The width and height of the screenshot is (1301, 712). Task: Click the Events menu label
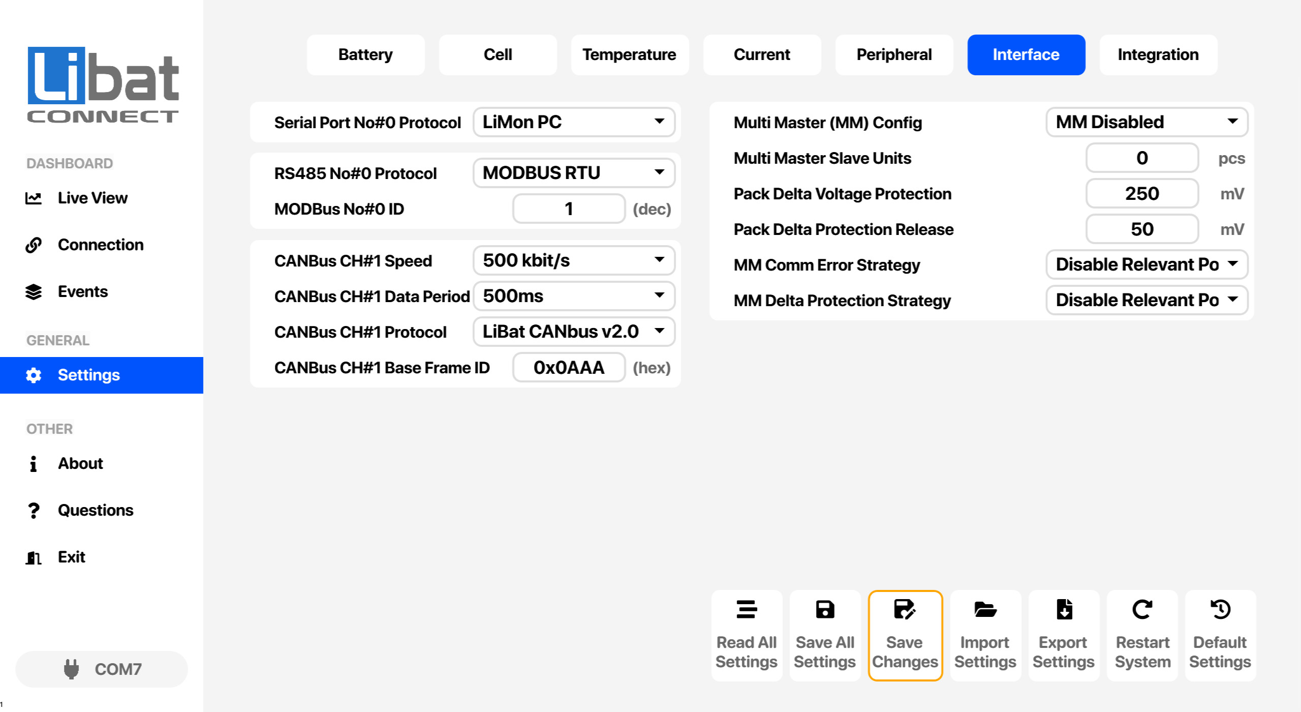click(x=83, y=292)
